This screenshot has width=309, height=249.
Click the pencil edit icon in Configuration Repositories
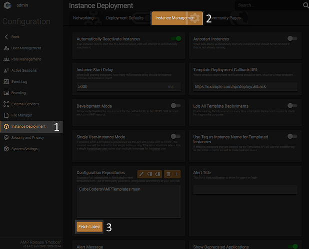click(x=142, y=174)
